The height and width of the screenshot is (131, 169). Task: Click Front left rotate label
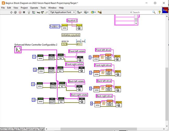[x=77, y=51]
